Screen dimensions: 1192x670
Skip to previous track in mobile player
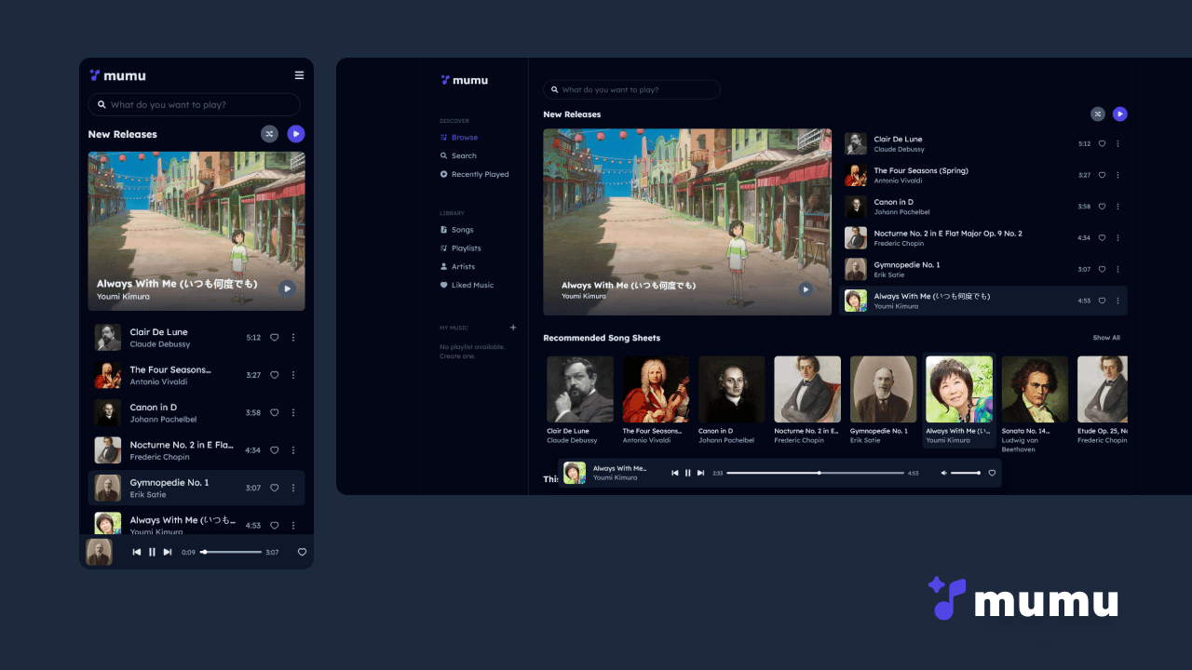coord(137,552)
